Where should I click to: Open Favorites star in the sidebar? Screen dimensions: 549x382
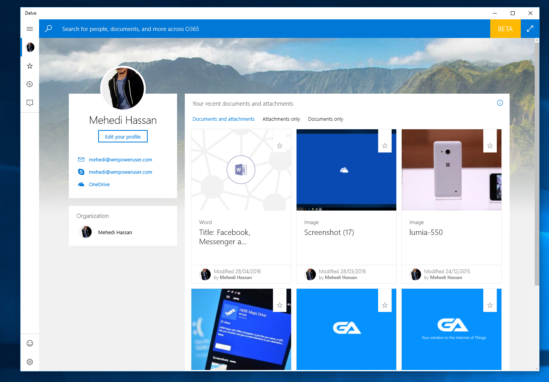pos(30,66)
